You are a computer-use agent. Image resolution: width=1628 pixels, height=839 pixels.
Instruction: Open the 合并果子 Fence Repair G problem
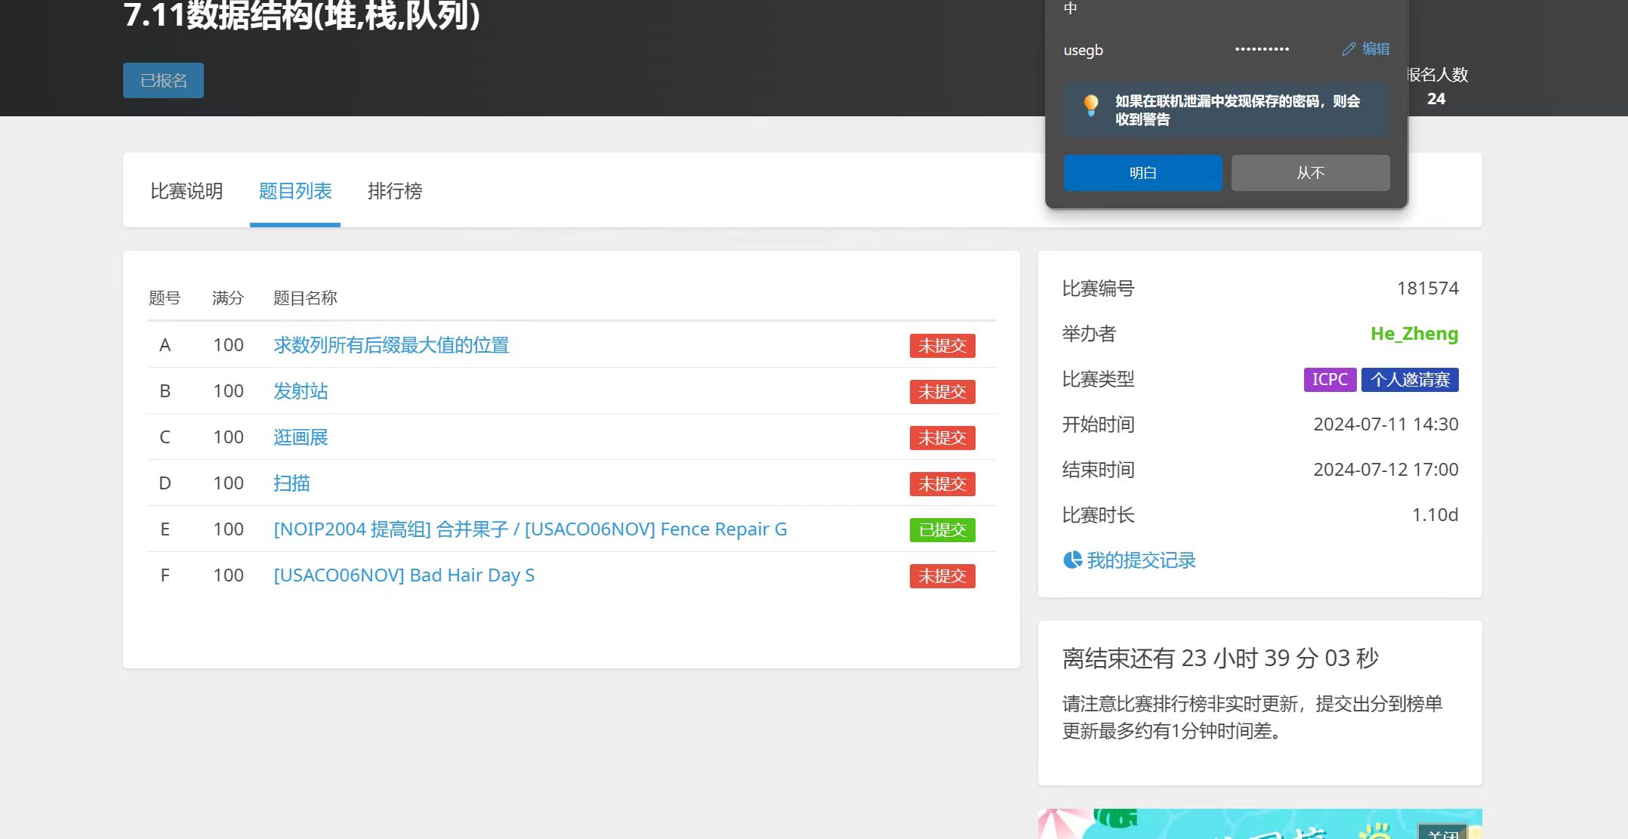click(x=530, y=529)
